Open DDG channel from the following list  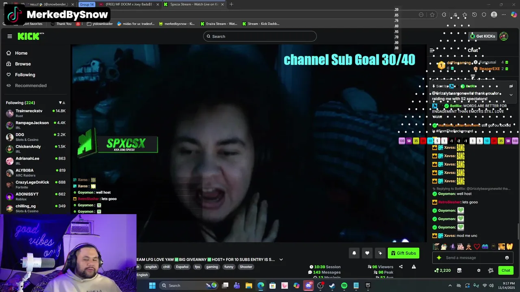tap(35, 137)
